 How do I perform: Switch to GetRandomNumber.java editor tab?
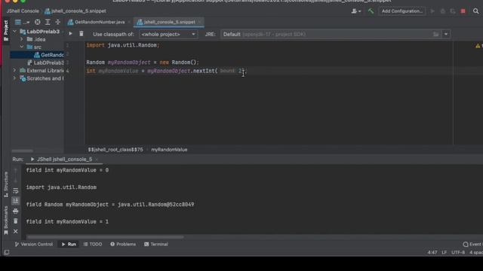tap(97, 22)
